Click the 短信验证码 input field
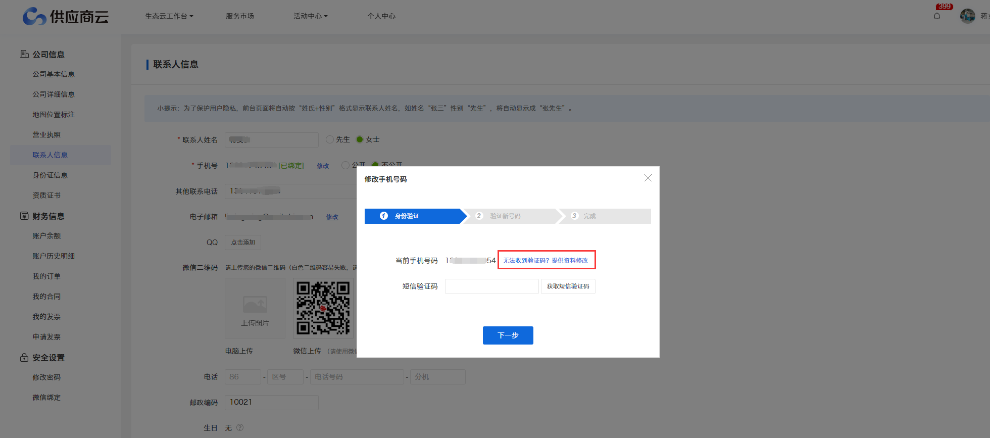990x438 pixels. click(x=492, y=286)
